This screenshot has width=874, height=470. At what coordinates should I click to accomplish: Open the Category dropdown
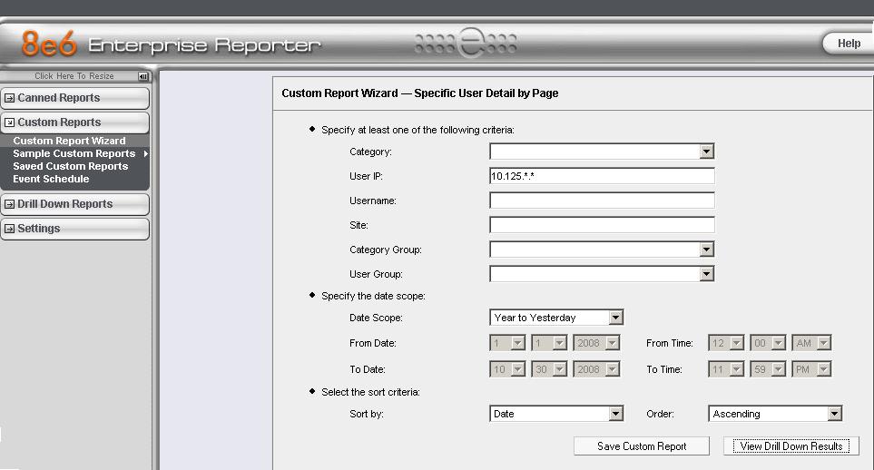click(706, 152)
